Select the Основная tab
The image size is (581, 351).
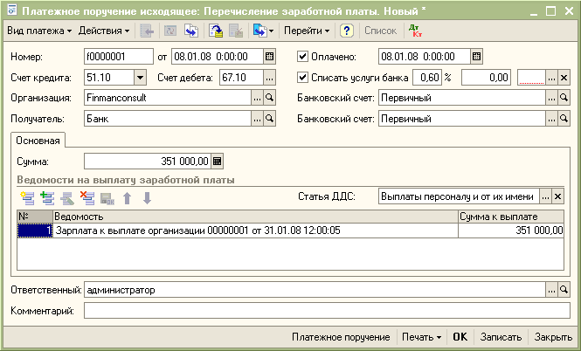pos(38,141)
